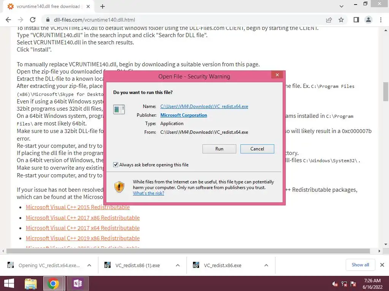Open Microsoft Visual C++ 2017 x64 Redistributable

[82, 228]
